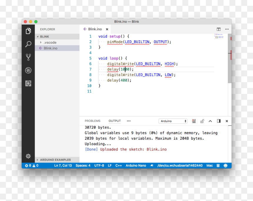Click pinMode on line 2

[115, 42]
